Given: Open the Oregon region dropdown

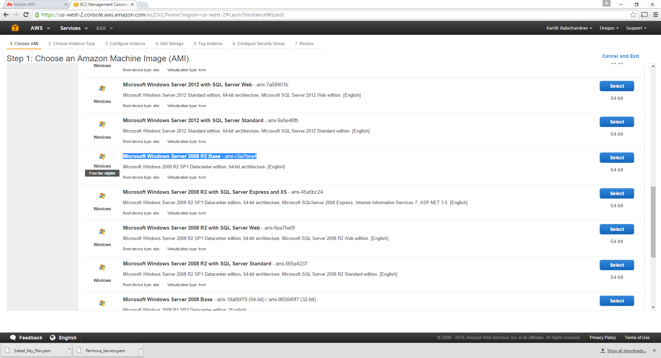Looking at the screenshot, I should coord(609,28).
